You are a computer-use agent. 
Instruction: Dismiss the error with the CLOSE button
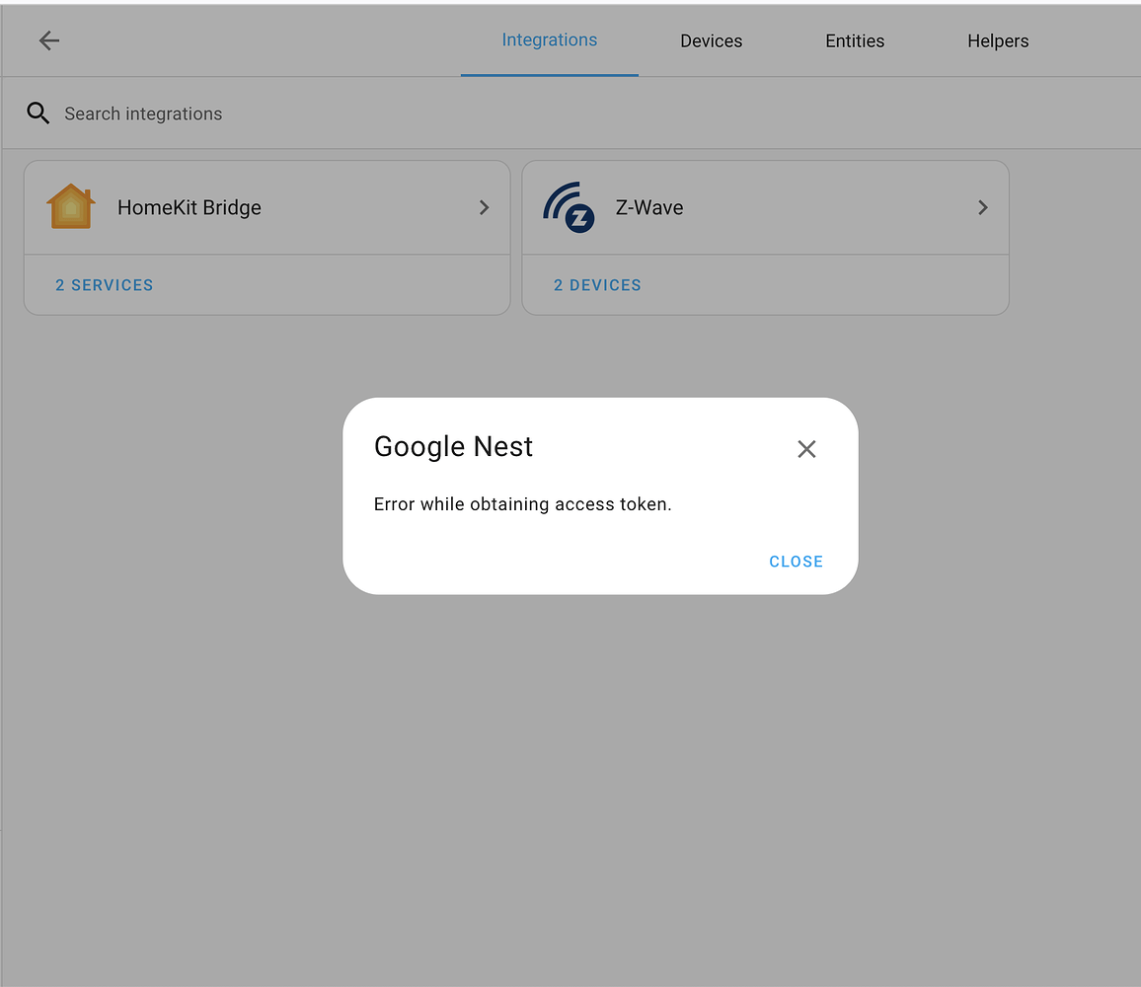[796, 561]
